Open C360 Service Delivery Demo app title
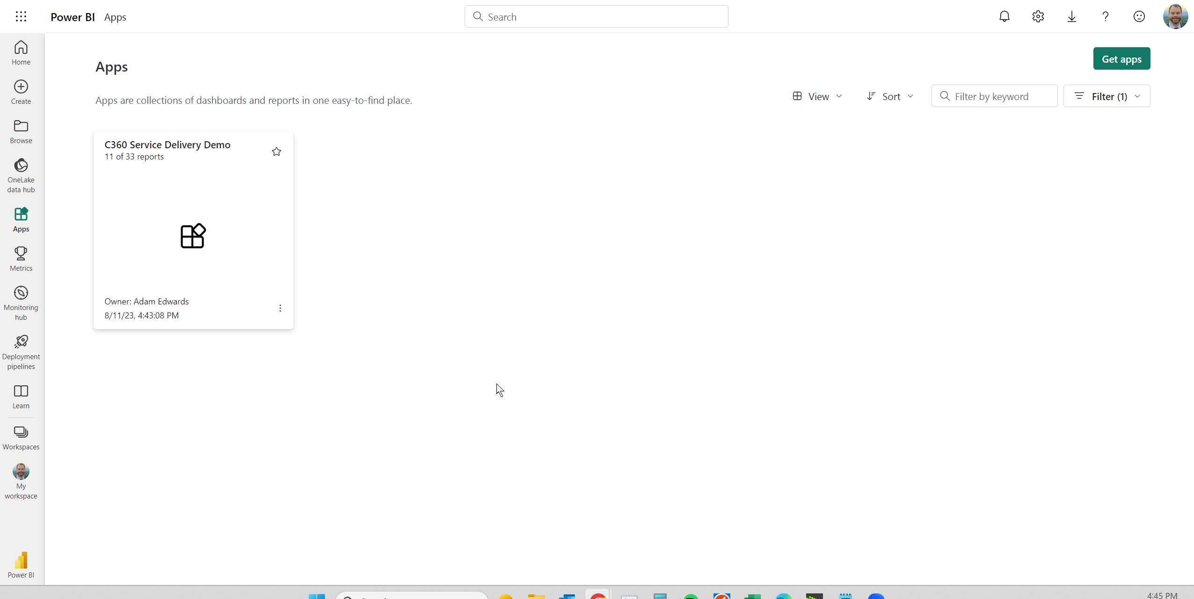Screen dimensions: 1194x599 point(167,145)
